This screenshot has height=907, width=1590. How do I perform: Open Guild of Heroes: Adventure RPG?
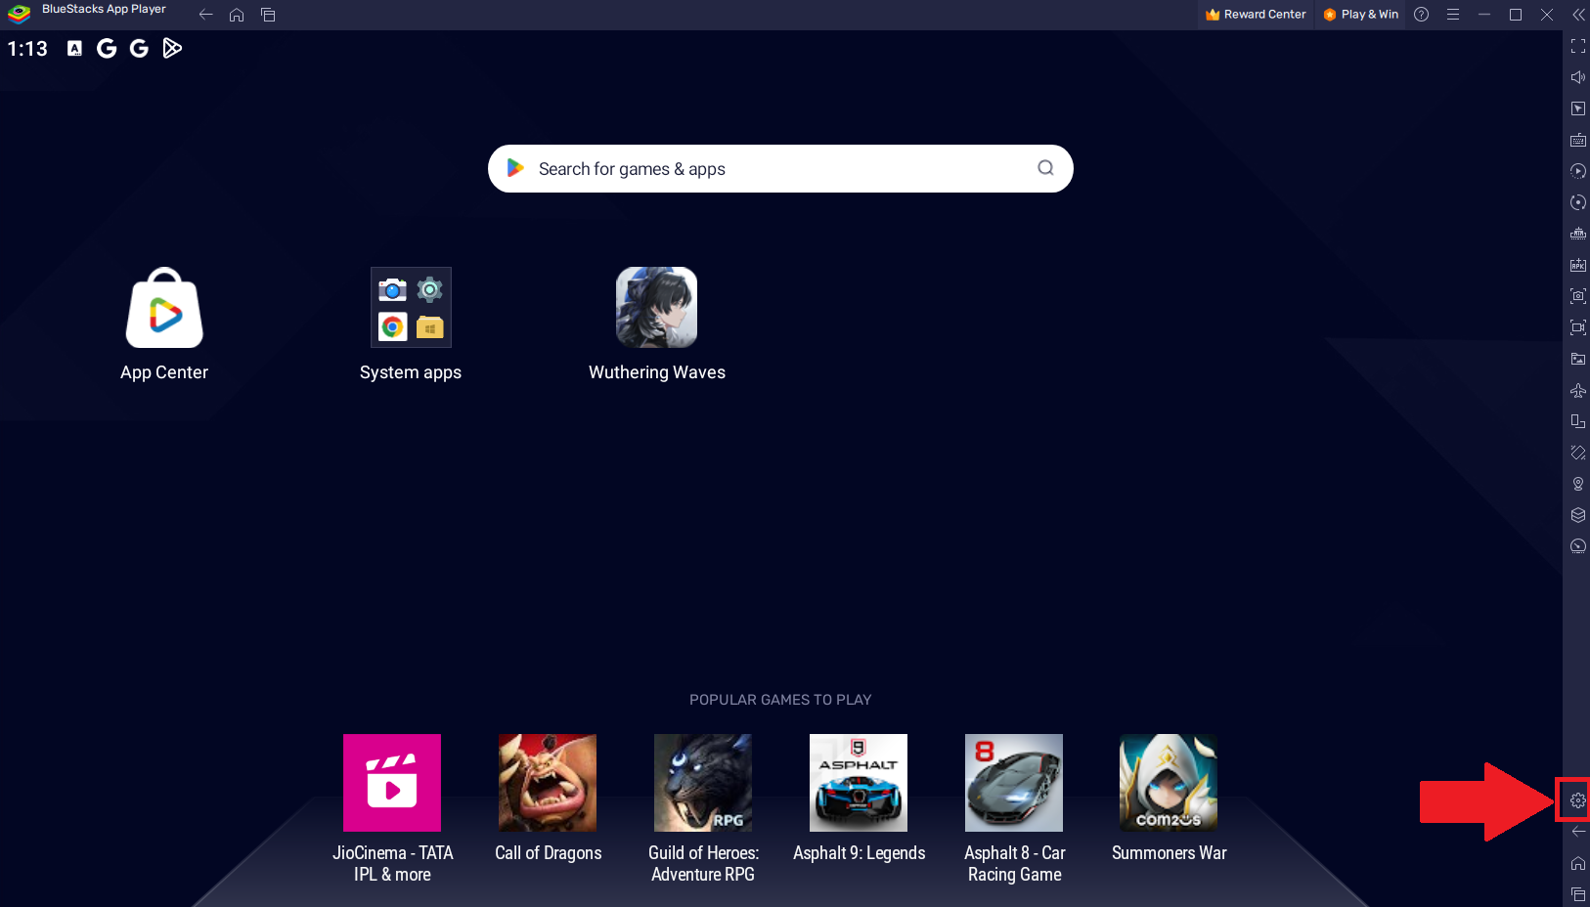703,783
